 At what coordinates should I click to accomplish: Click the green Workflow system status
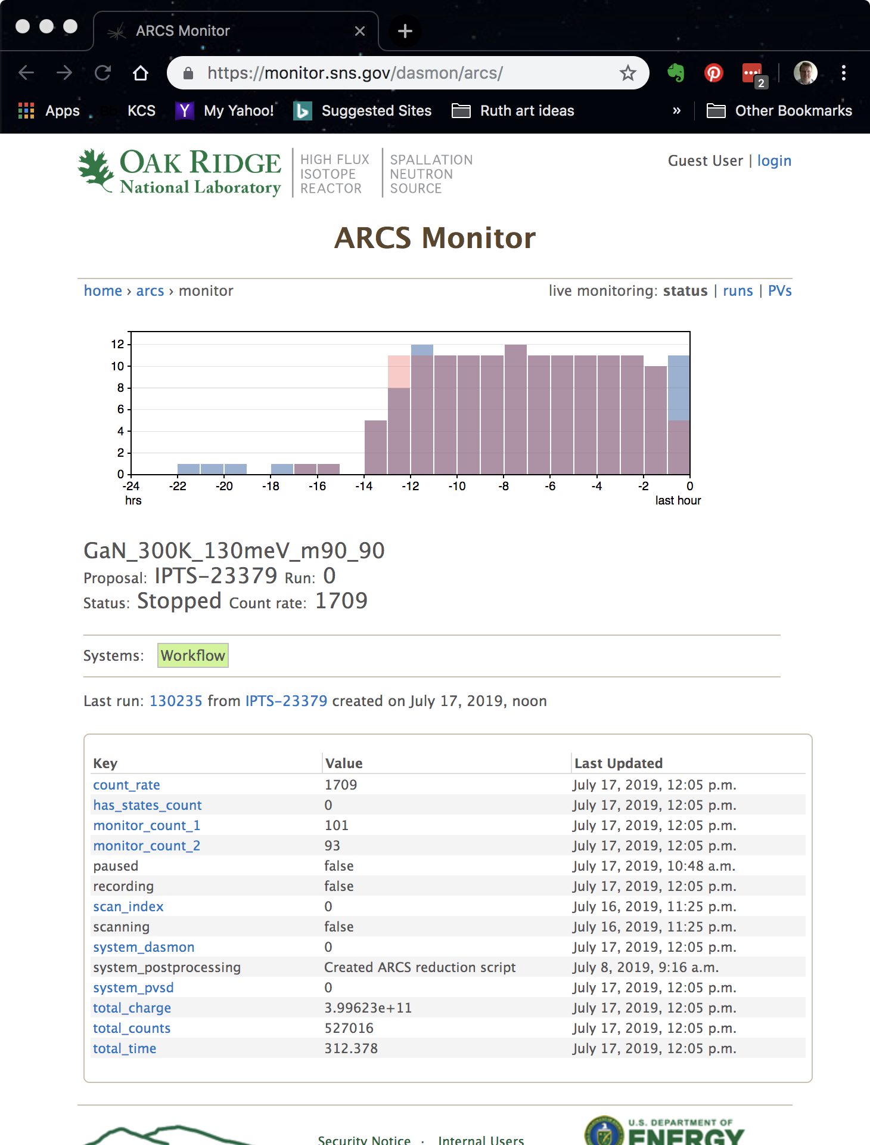[x=192, y=656]
